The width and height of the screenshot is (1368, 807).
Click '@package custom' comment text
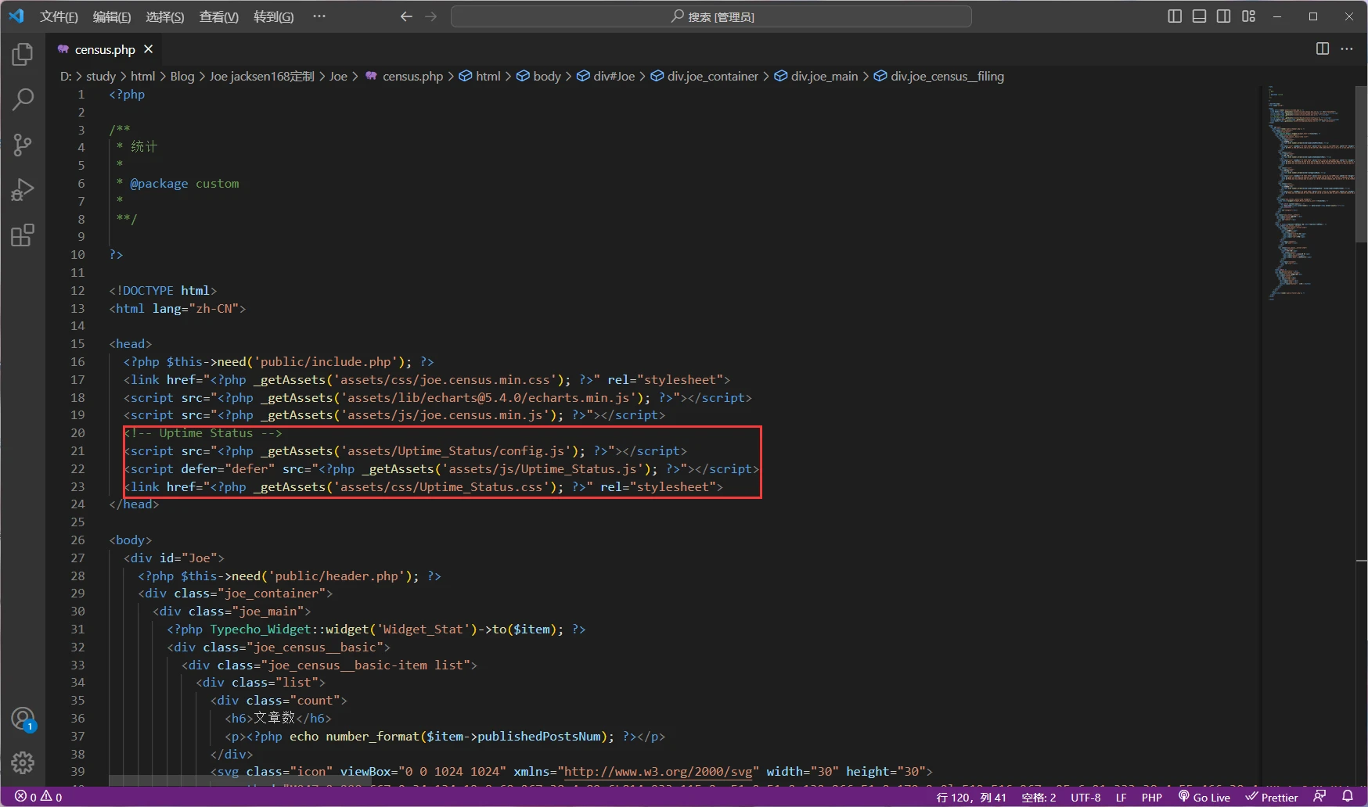tap(185, 184)
